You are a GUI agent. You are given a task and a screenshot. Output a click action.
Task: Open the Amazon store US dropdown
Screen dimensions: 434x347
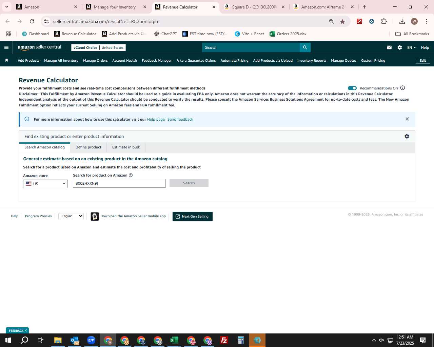pos(45,184)
